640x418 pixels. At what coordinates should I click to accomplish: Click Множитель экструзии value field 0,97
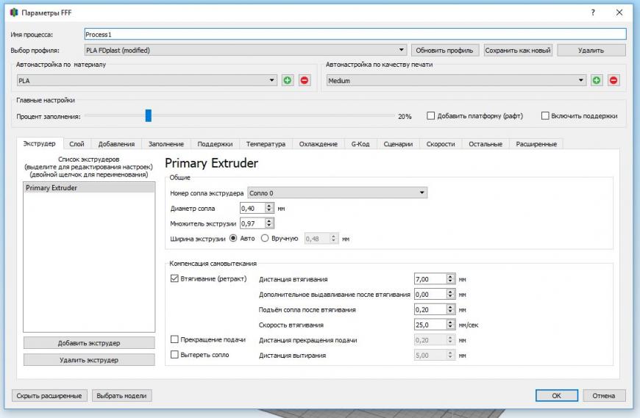pyautogui.click(x=252, y=223)
